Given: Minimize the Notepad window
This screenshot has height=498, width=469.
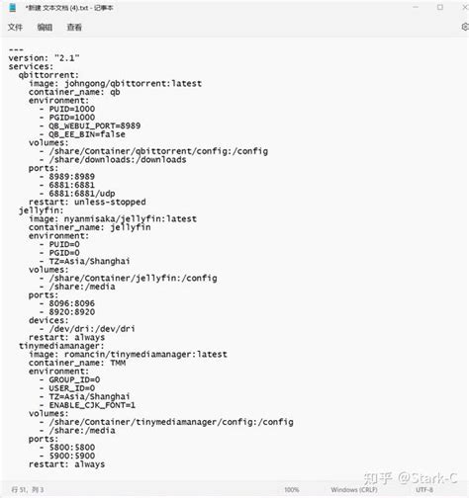Looking at the screenshot, I should tap(416, 7).
